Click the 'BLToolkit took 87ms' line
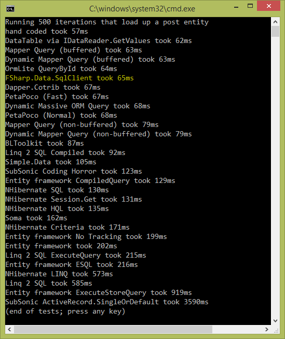285x339 pixels. point(45,144)
